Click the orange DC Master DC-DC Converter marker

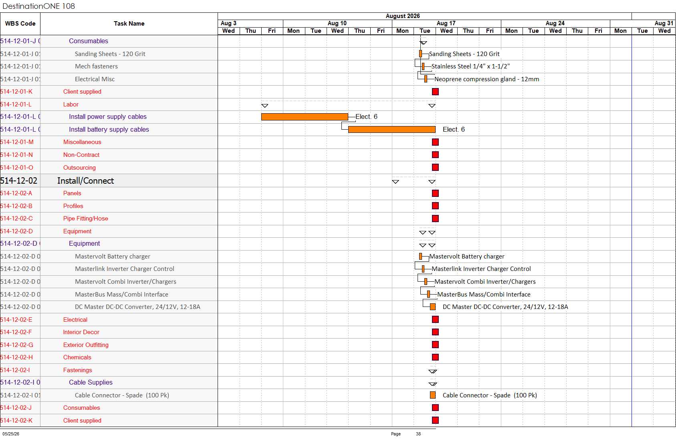pos(433,307)
